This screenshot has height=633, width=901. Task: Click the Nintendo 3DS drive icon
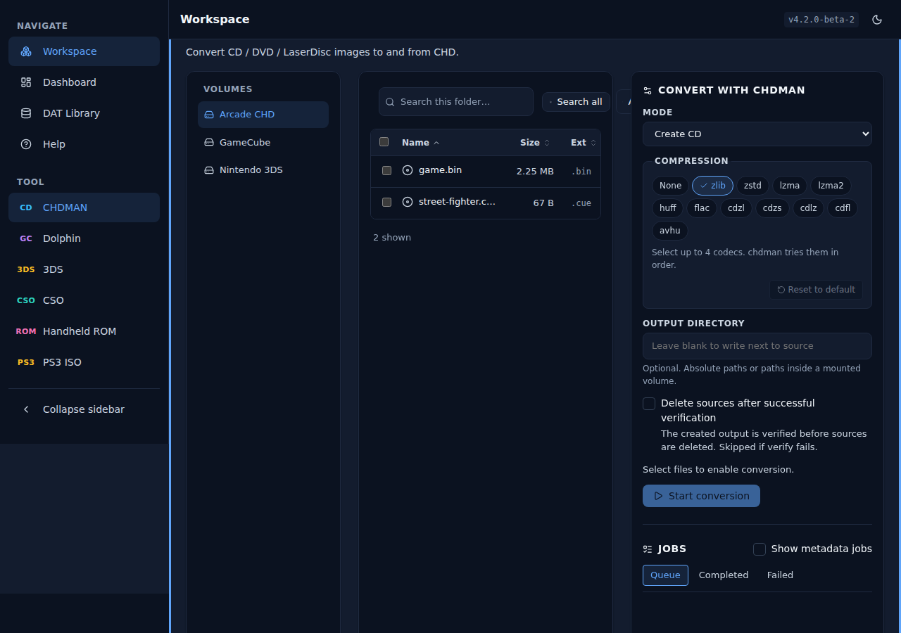(x=209, y=170)
